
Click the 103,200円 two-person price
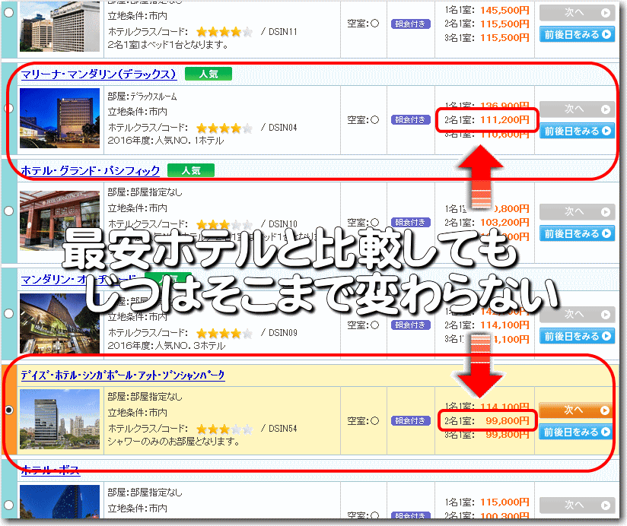coord(504,223)
